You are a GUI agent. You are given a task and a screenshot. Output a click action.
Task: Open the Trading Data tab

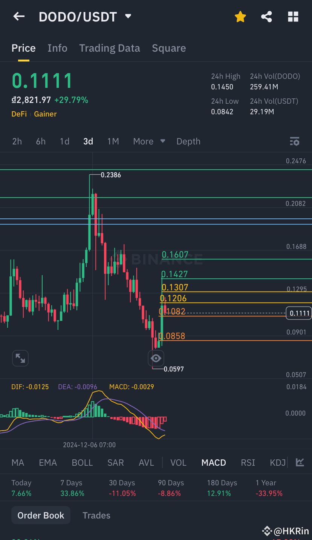[110, 48]
